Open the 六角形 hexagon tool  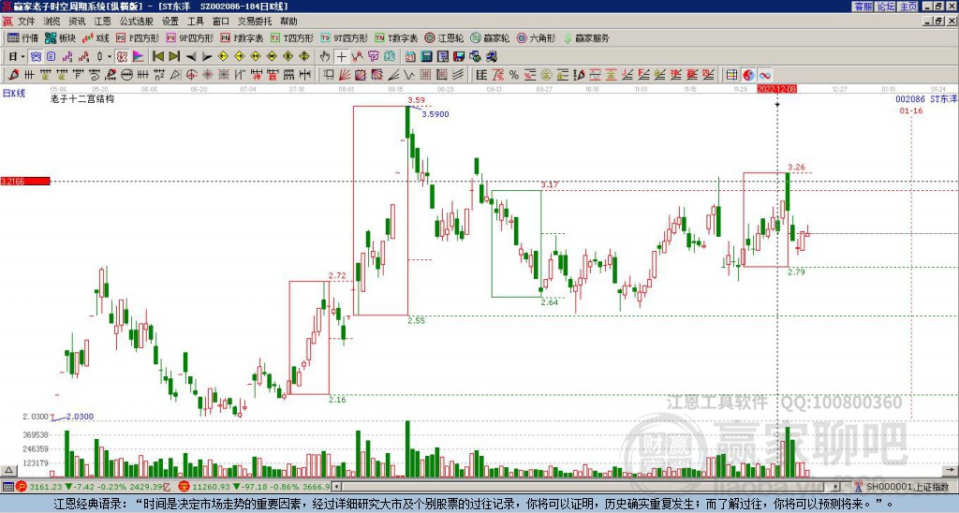tap(536, 37)
